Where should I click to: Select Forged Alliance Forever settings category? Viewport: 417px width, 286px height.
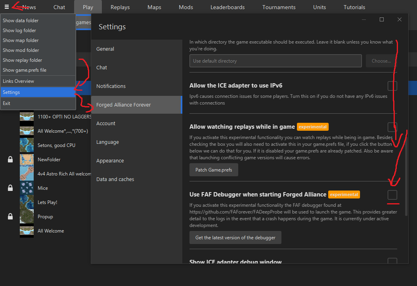[136, 105]
